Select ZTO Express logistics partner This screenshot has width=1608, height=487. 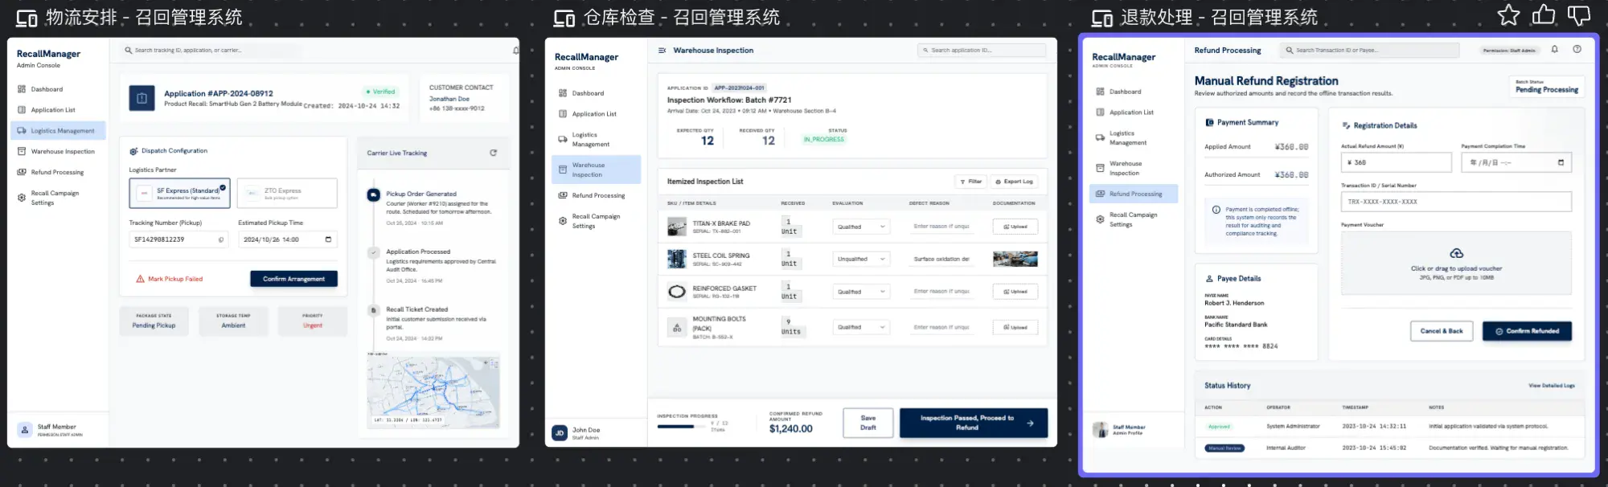[287, 193]
